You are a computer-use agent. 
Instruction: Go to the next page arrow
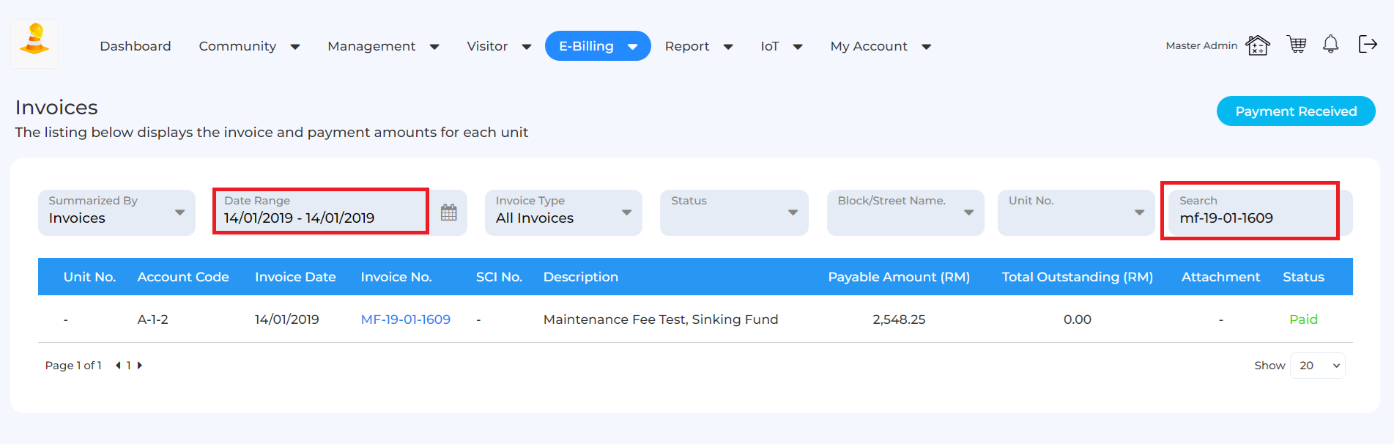pyautogui.click(x=140, y=366)
